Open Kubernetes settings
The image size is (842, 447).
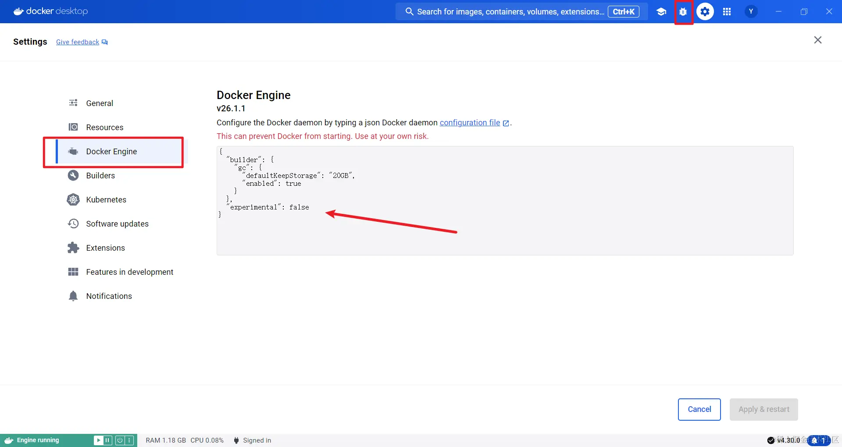(106, 199)
